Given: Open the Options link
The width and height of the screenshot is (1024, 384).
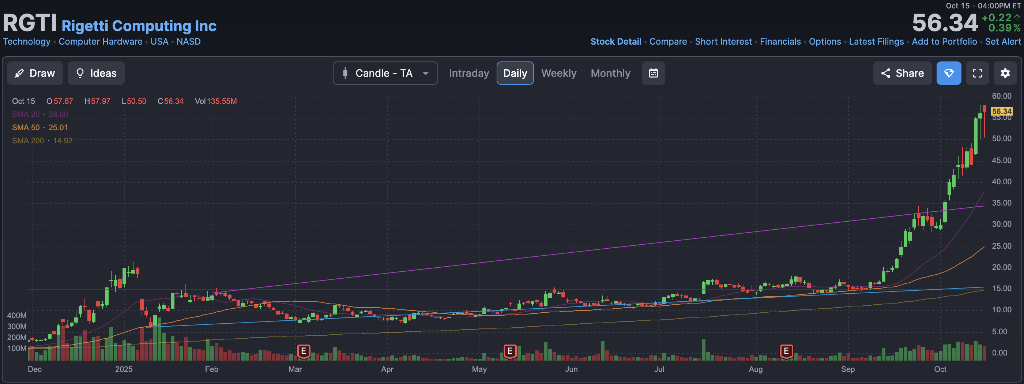Looking at the screenshot, I should [825, 42].
